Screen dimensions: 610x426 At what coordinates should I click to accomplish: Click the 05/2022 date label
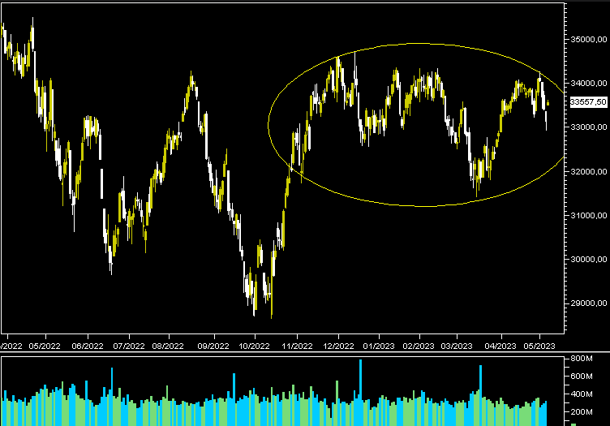pyautogui.click(x=45, y=346)
